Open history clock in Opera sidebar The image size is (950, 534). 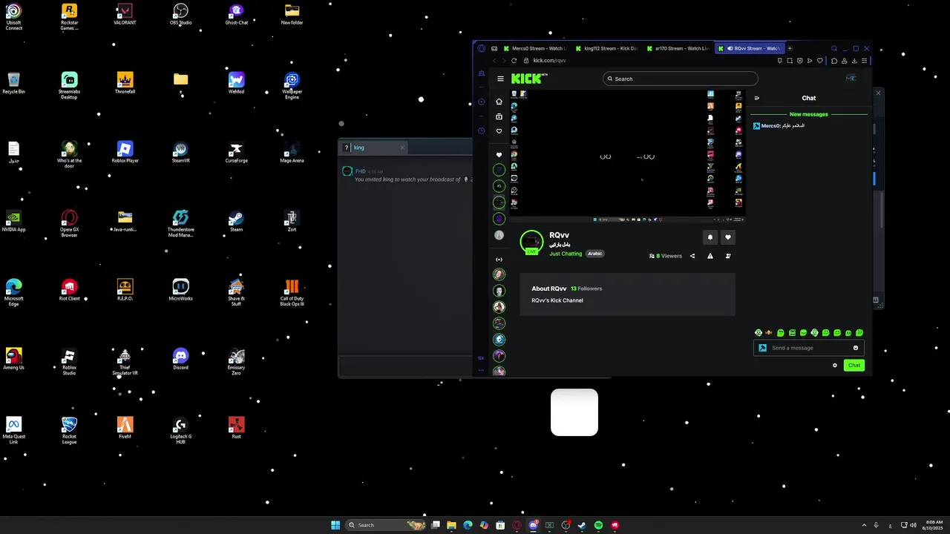click(481, 131)
